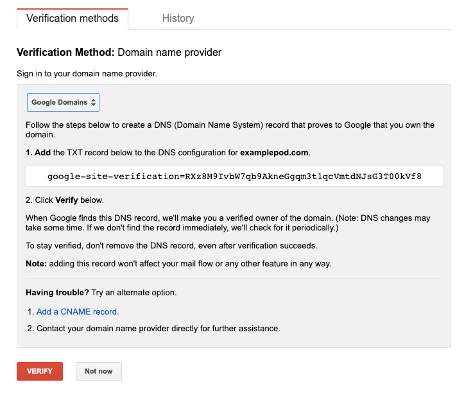The height and width of the screenshot is (398, 473).
Task: Click the '2. Click Verify below.' step text
Action: 65,200
